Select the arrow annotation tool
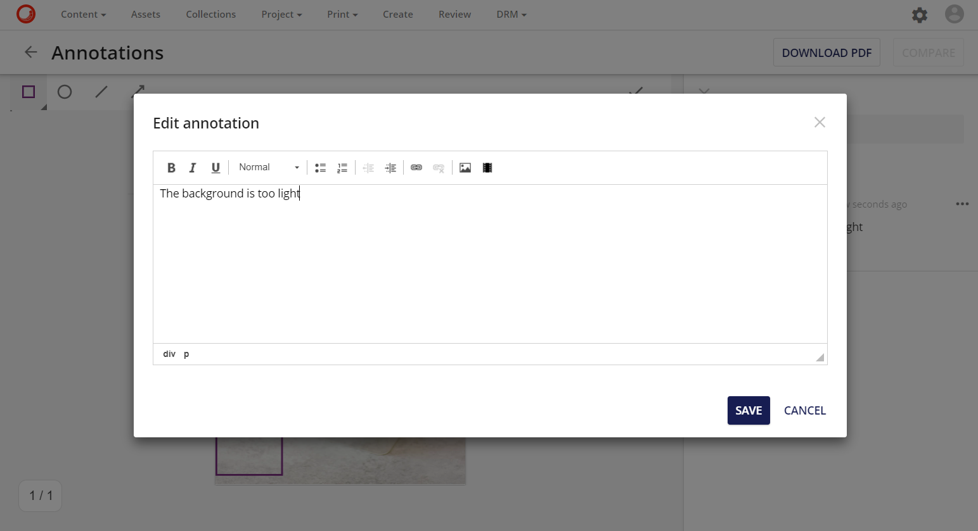 pos(138,92)
